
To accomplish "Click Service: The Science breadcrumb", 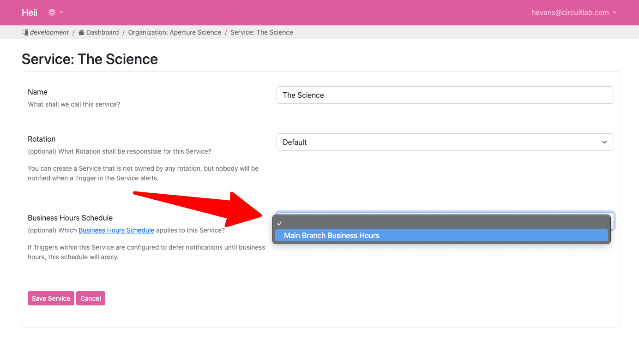I will [262, 32].
